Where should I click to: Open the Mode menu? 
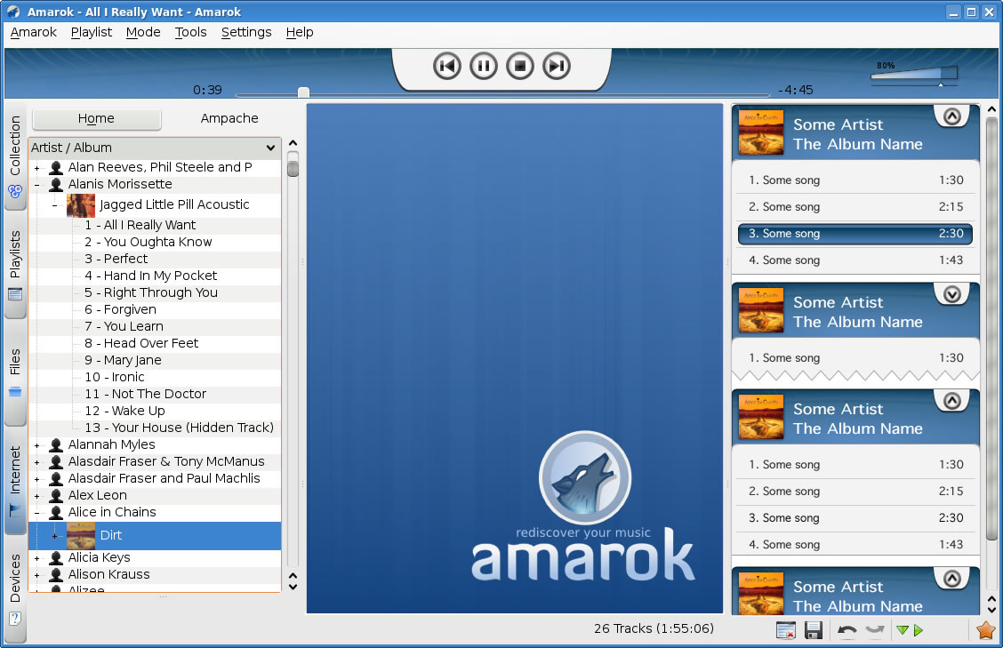pyautogui.click(x=143, y=32)
